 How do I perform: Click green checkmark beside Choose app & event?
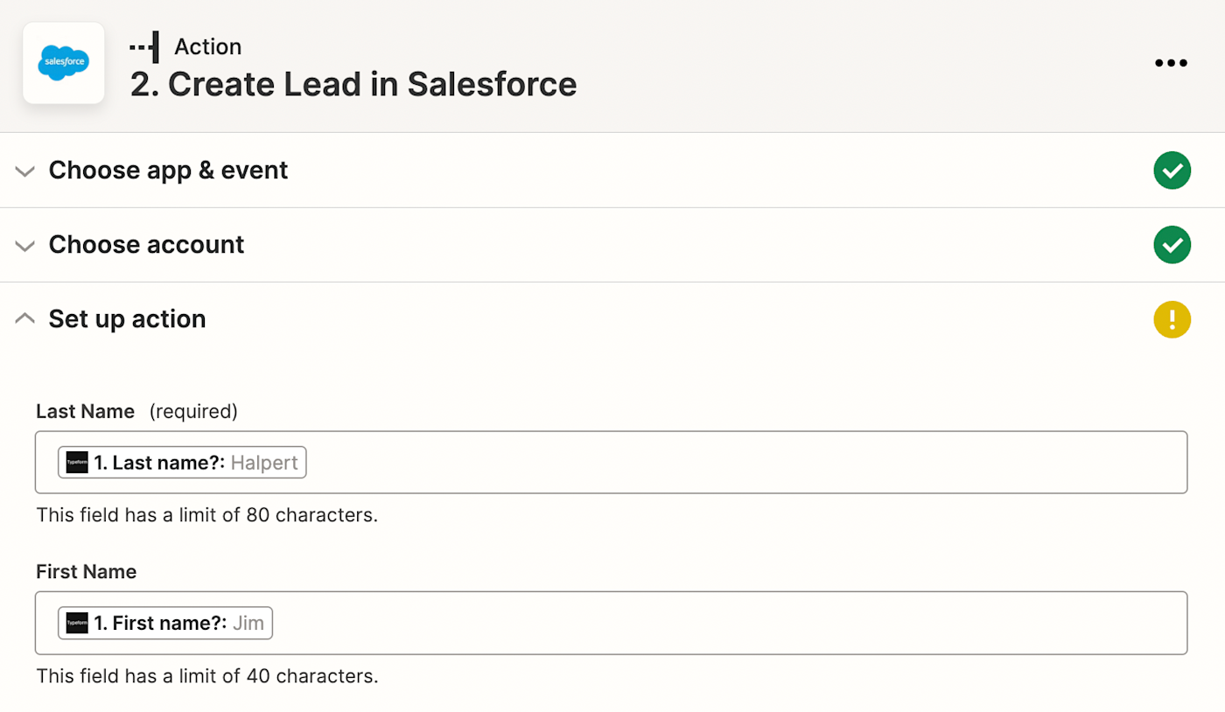(1172, 170)
